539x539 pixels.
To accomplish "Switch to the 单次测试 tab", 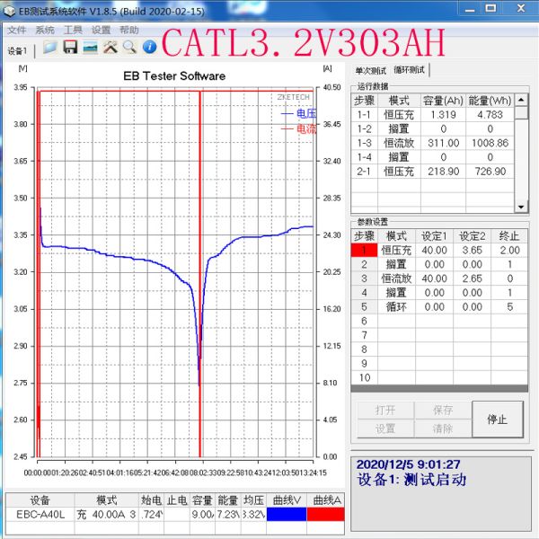I will [x=370, y=70].
